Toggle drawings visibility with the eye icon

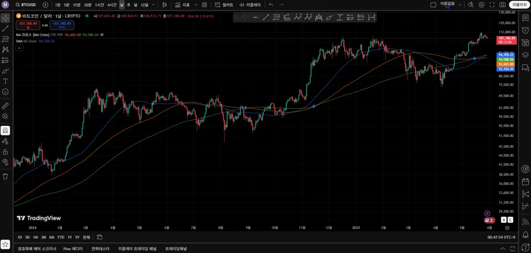tap(5, 162)
